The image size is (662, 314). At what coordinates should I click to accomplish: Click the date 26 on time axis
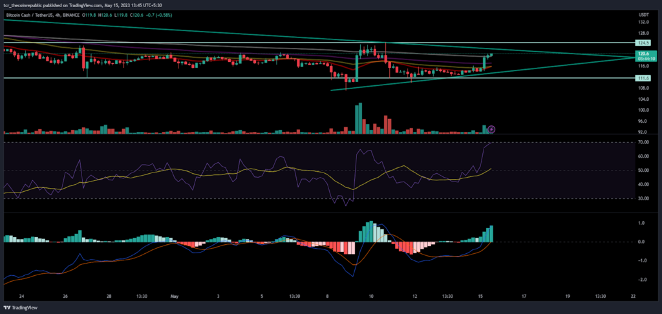[x=65, y=297]
